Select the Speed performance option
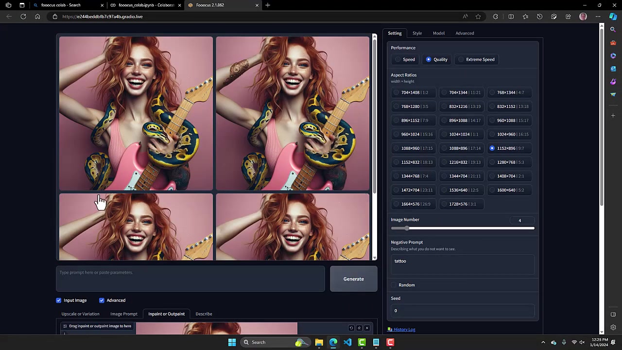Viewport: 622px width, 350px height. click(405, 59)
